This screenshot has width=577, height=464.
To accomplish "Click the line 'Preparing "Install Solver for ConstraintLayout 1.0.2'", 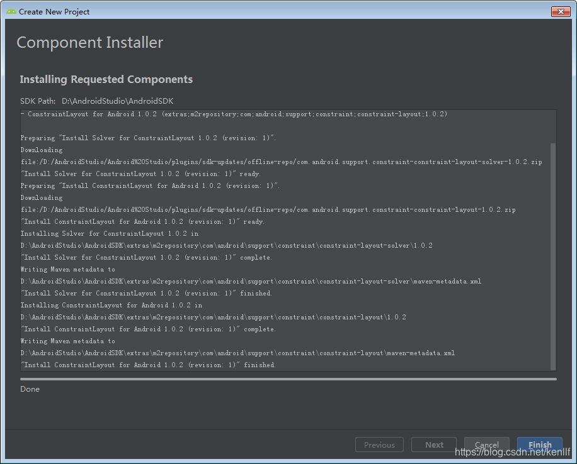I will pos(148,138).
